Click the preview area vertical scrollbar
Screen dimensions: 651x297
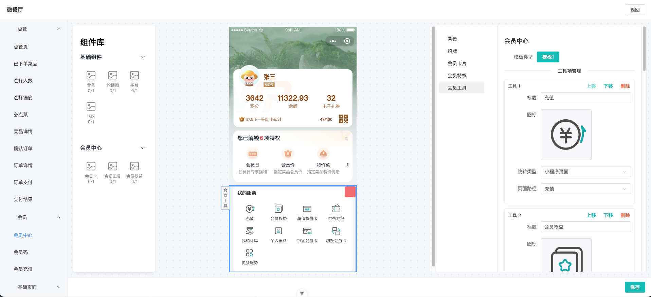[x=434, y=146]
